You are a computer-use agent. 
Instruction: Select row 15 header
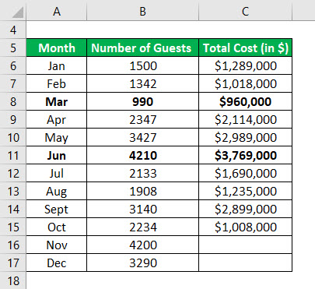point(13,227)
